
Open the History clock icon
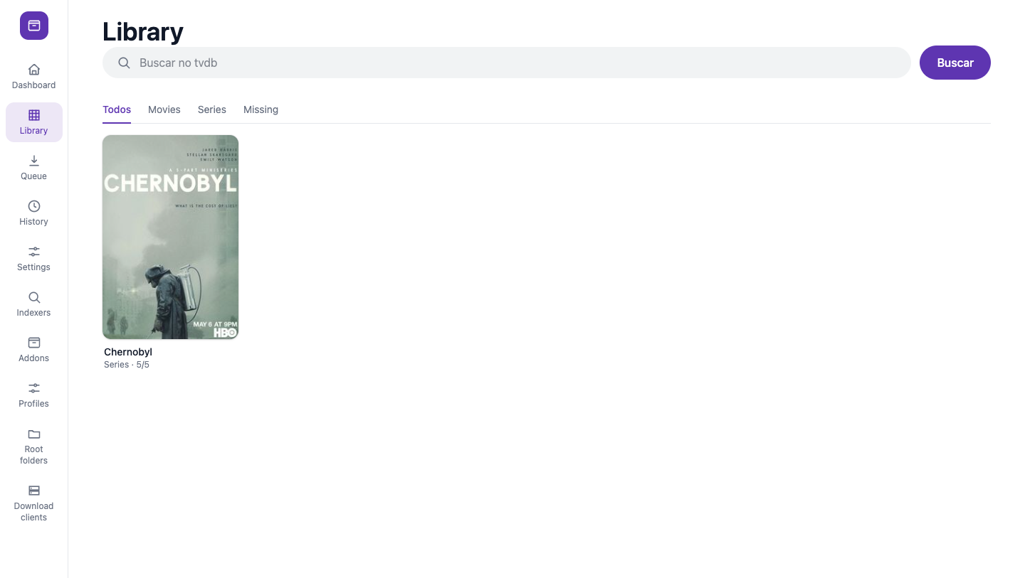(34, 206)
